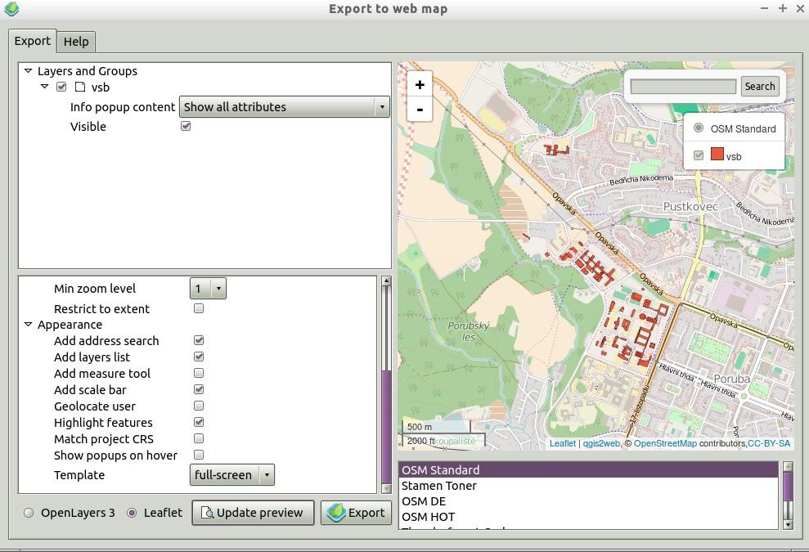Enable Restrict to extent

point(199,308)
